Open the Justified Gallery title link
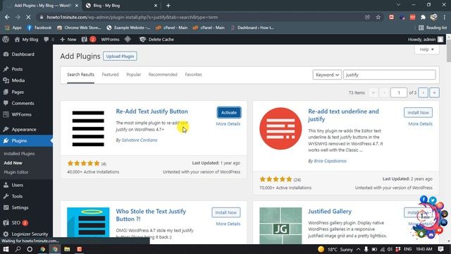Viewport: 451px width, 254px height. 330,212
